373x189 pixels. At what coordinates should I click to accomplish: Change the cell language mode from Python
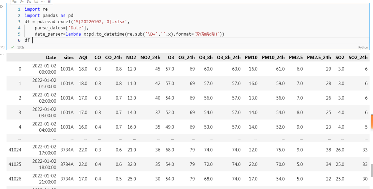click(363, 47)
